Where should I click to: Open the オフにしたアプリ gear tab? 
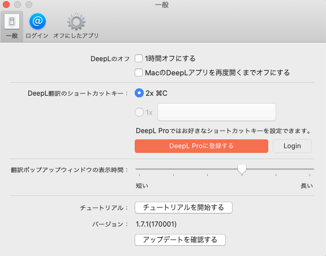(76, 26)
